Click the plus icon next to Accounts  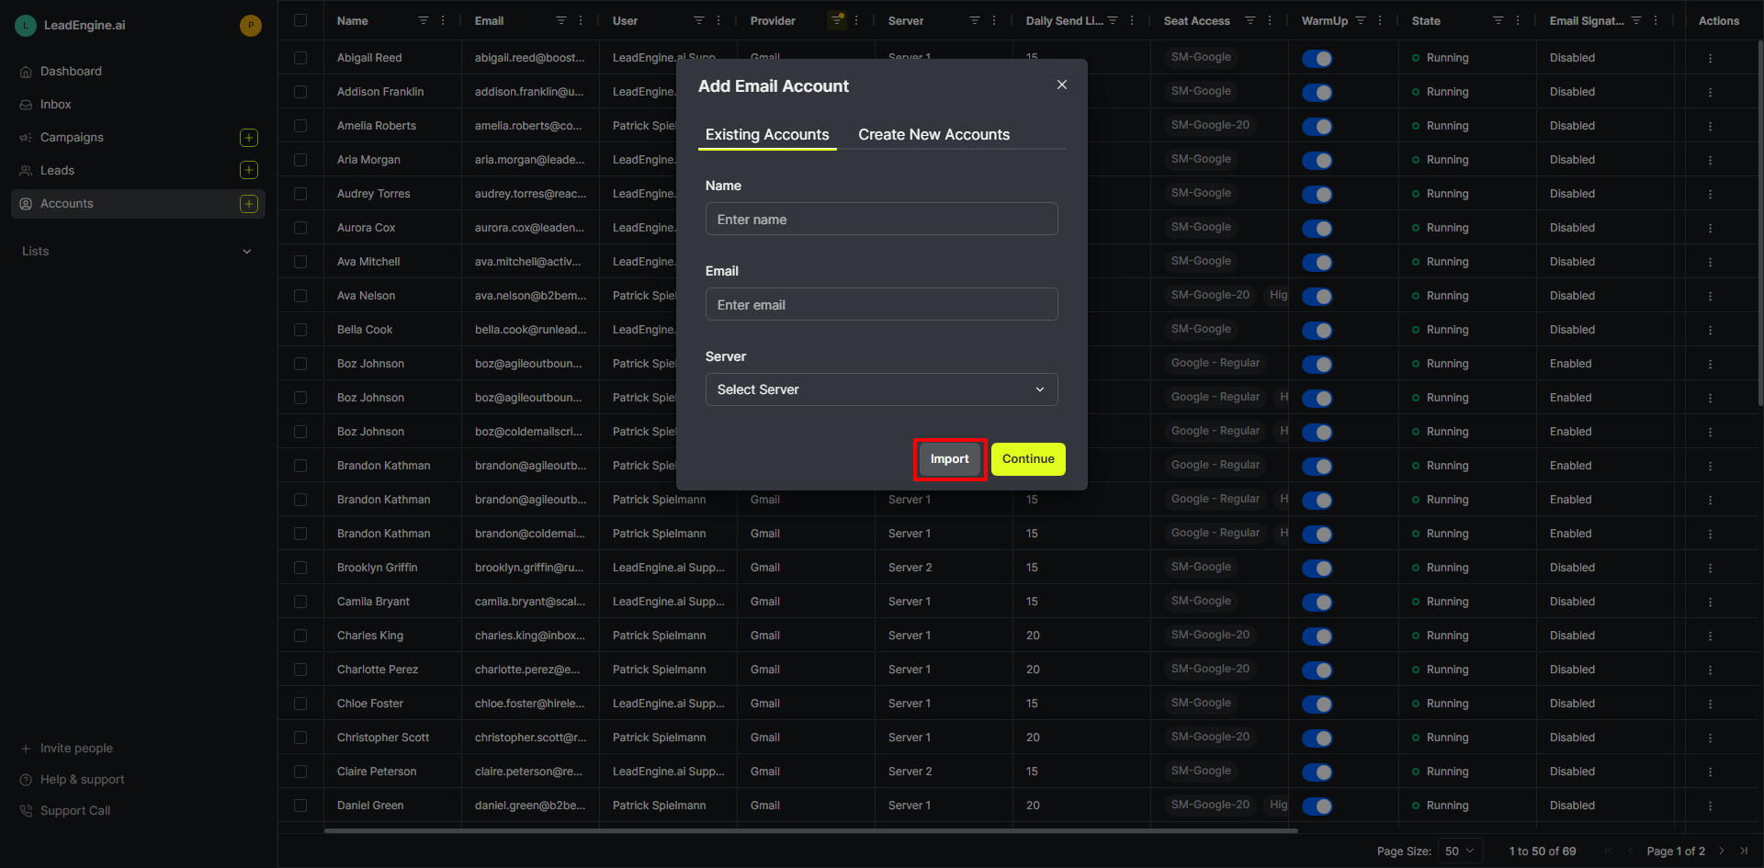249,204
